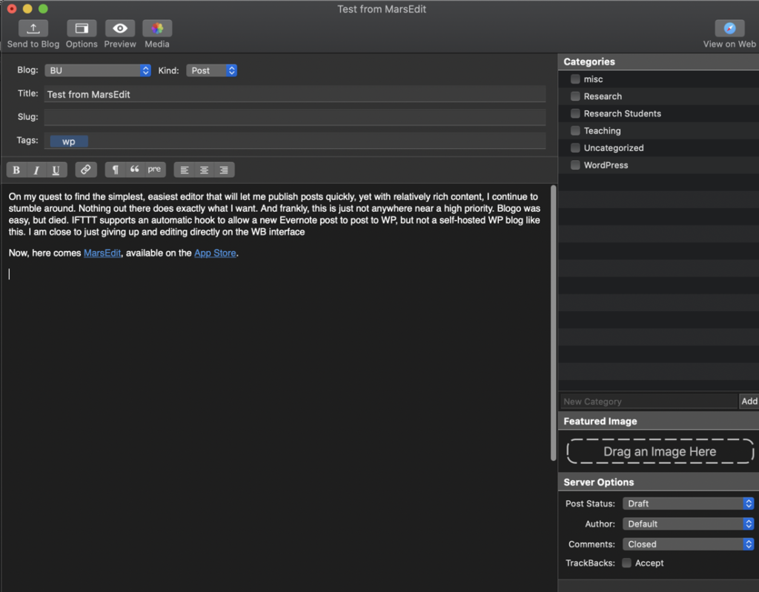Open the Options panel icon
Viewport: 759px width, 592px height.
(x=82, y=28)
